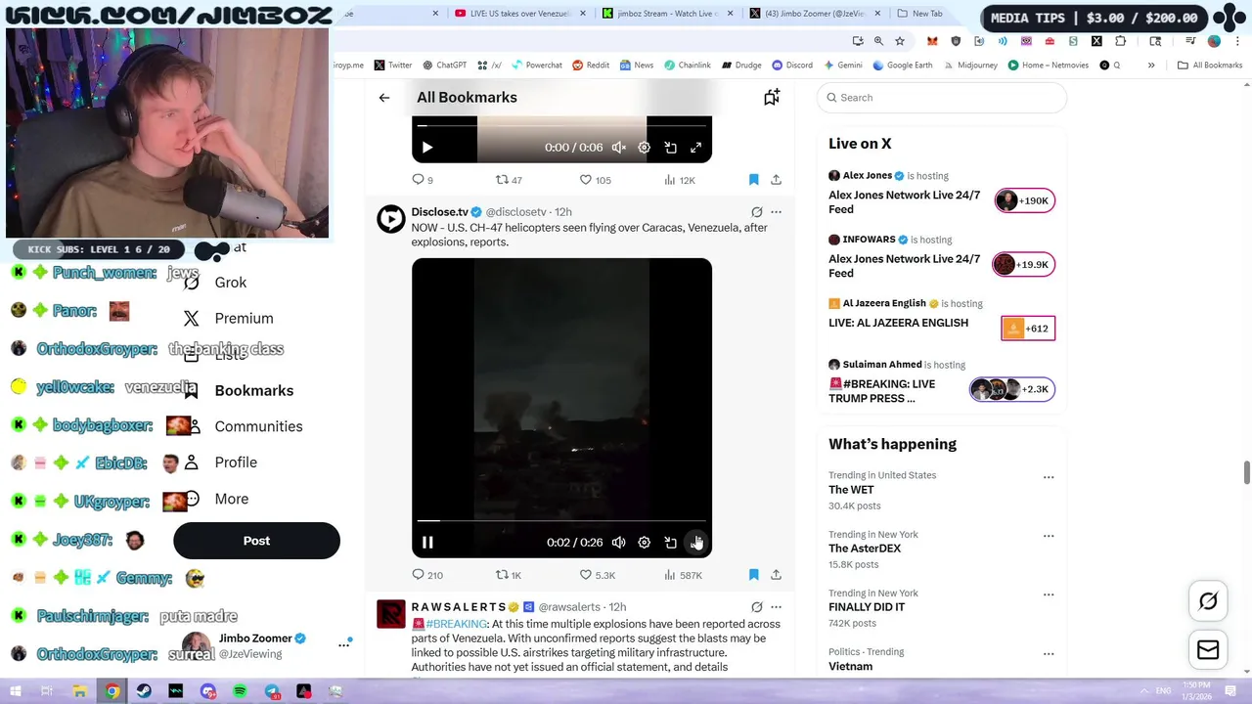Open more options on the Disclose.tv post
Image resolution: width=1252 pixels, height=704 pixels.
(776, 212)
